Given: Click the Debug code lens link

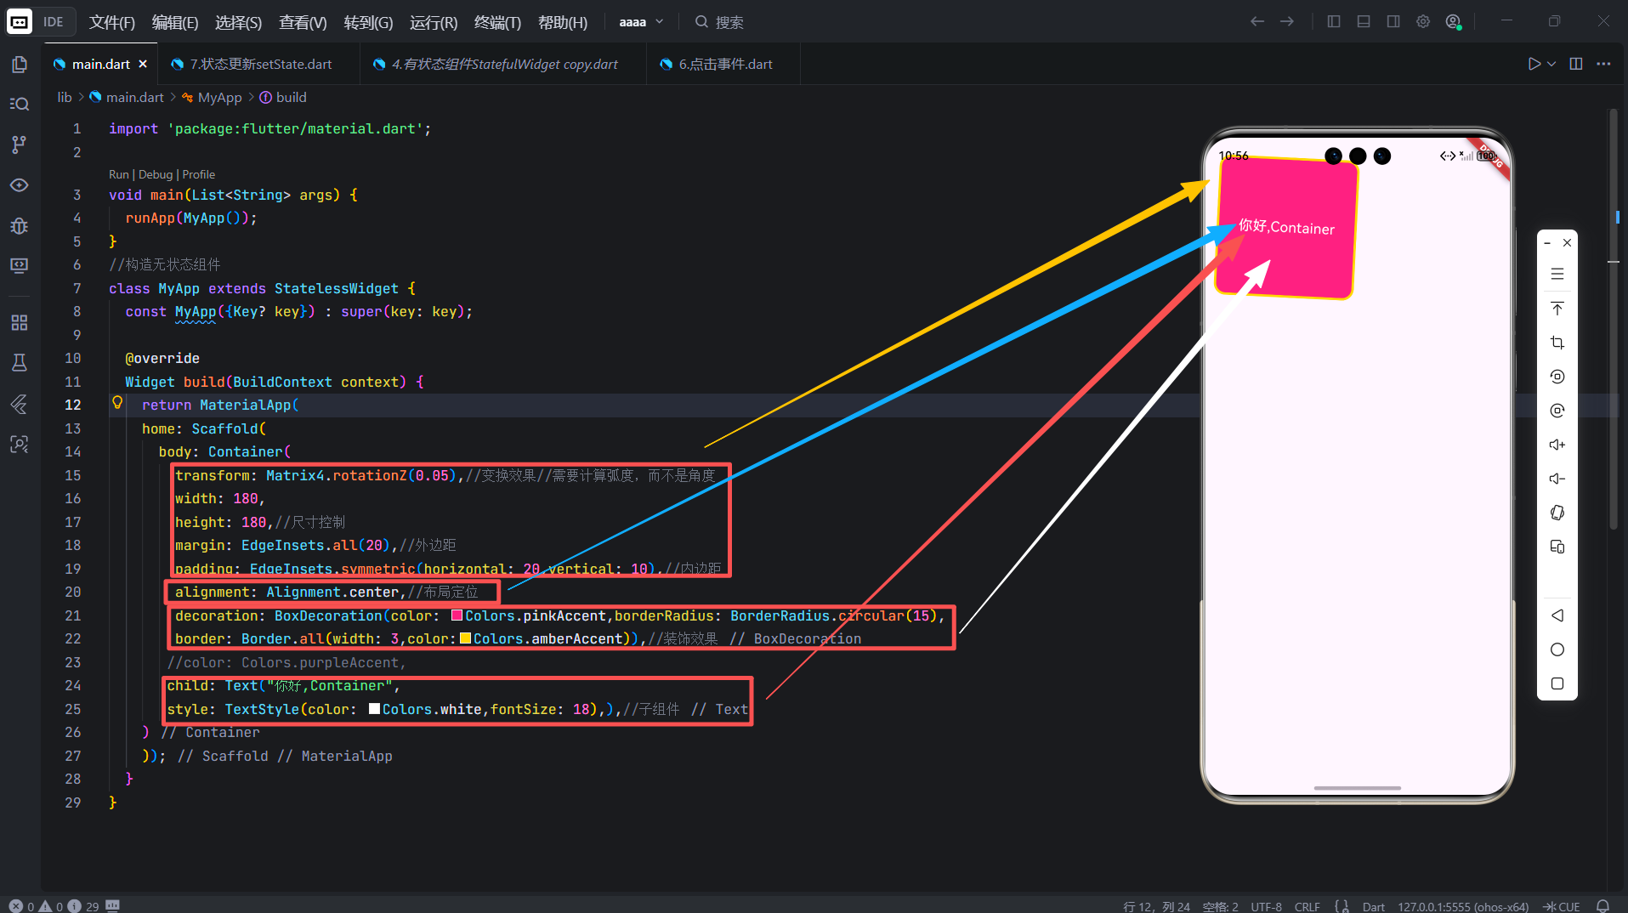Looking at the screenshot, I should pos(156,174).
